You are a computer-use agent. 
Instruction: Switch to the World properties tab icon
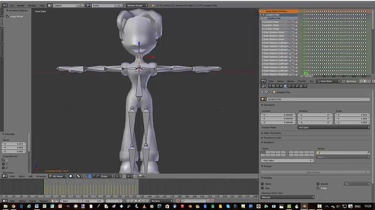tap(281, 86)
